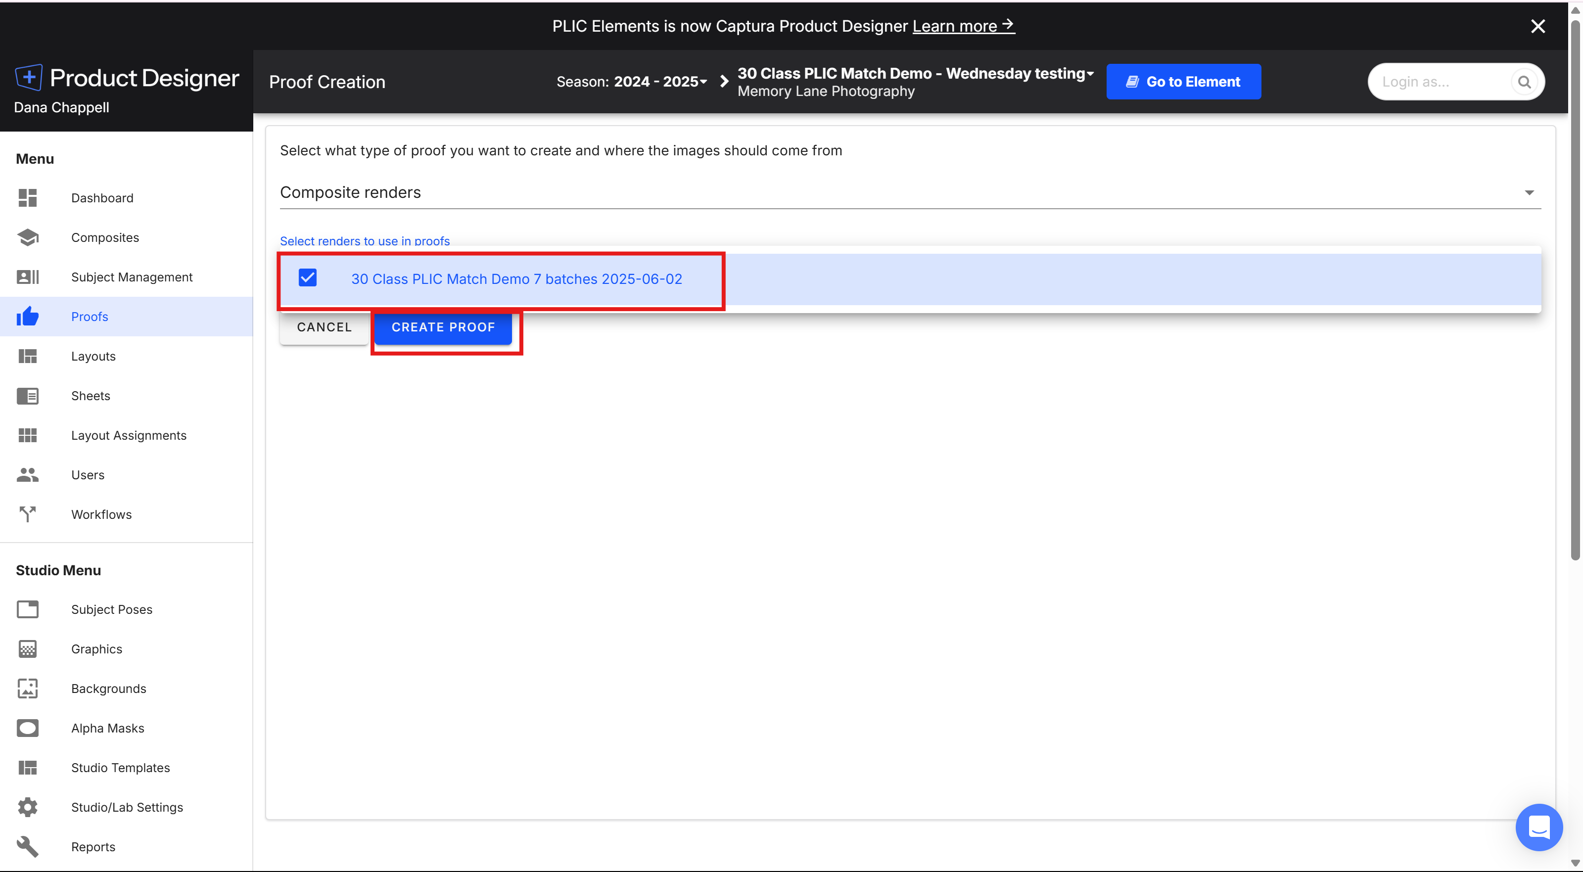Click the Subject Management contact icon
The image size is (1583, 872).
[28, 277]
